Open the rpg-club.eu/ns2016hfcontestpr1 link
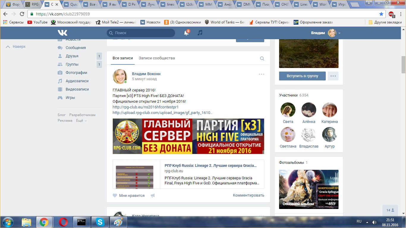This screenshot has height=228, width=406. click(x=145, y=107)
